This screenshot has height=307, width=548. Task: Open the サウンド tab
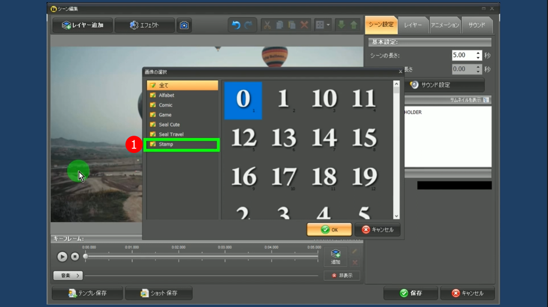(x=477, y=25)
